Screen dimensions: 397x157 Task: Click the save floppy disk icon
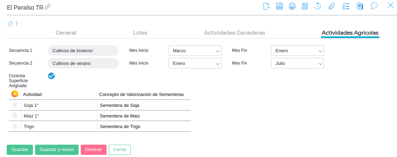click(279, 6)
